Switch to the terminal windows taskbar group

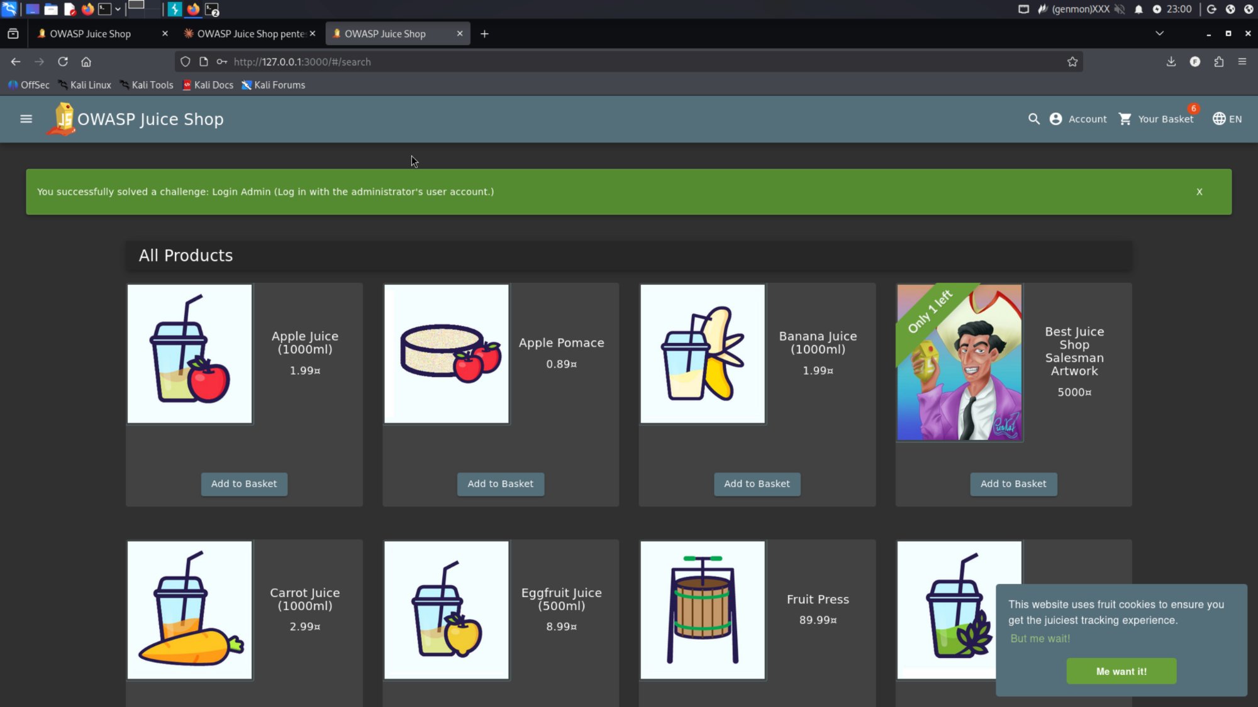pyautogui.click(x=212, y=9)
